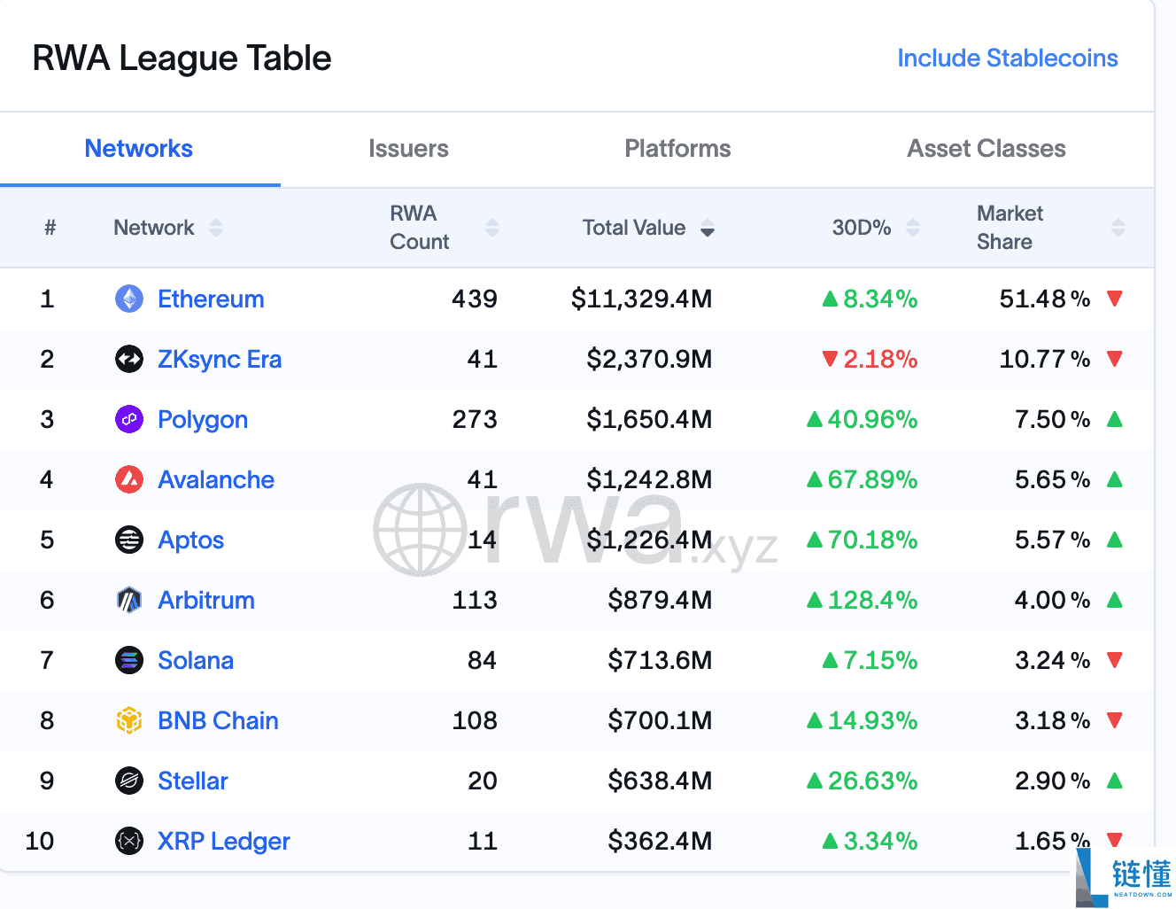Open the Aptos network link

click(x=190, y=540)
